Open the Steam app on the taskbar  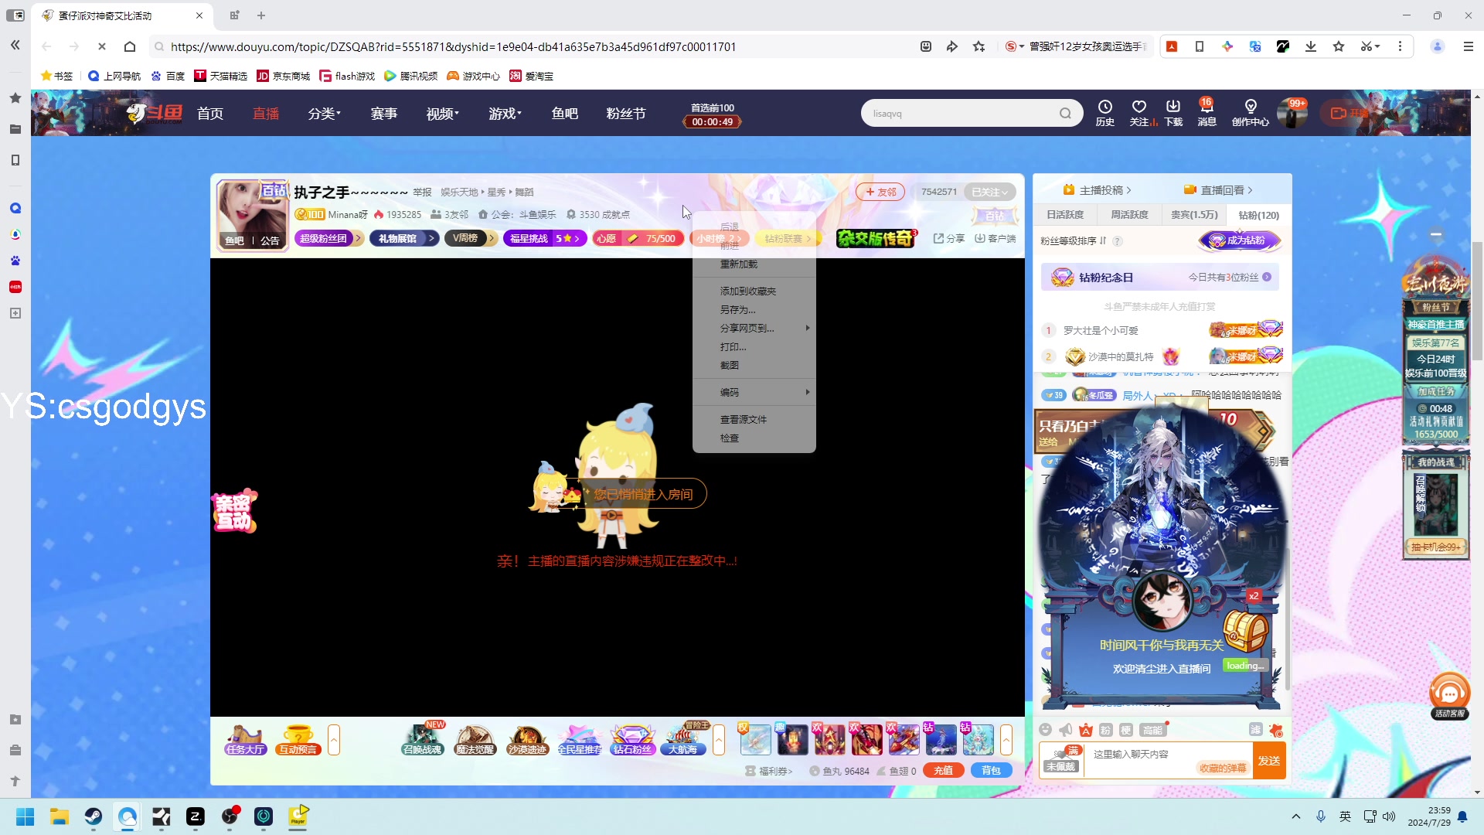(94, 816)
